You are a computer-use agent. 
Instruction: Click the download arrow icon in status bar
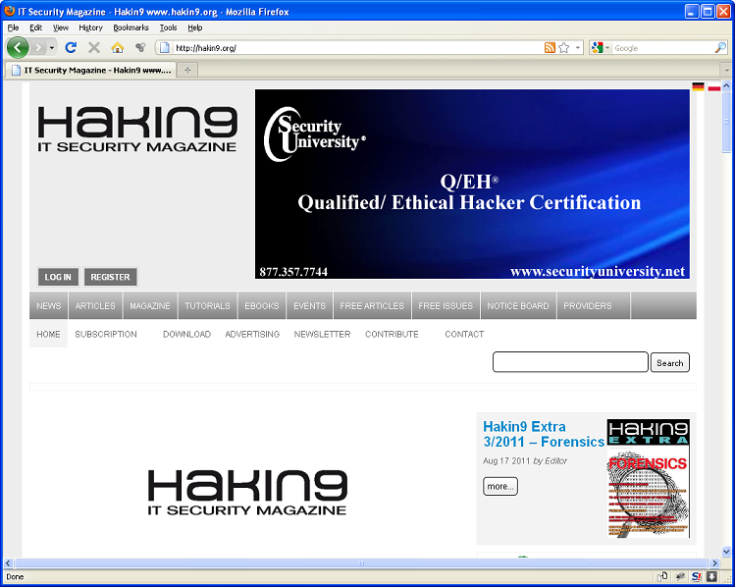tap(711, 576)
